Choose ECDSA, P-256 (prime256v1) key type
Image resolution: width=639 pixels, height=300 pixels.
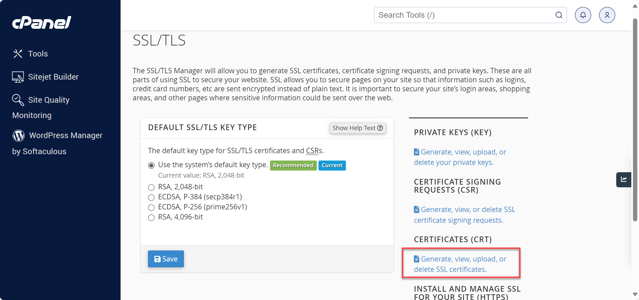(151, 207)
